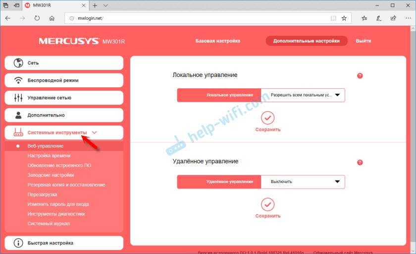The width and height of the screenshot is (416, 254).
Task: Select Дополнительные настройки tab
Action: tap(307, 41)
